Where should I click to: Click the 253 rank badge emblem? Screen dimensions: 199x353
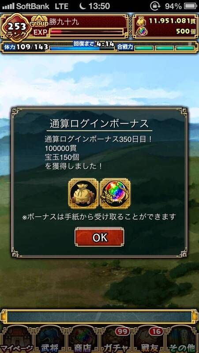[17, 28]
